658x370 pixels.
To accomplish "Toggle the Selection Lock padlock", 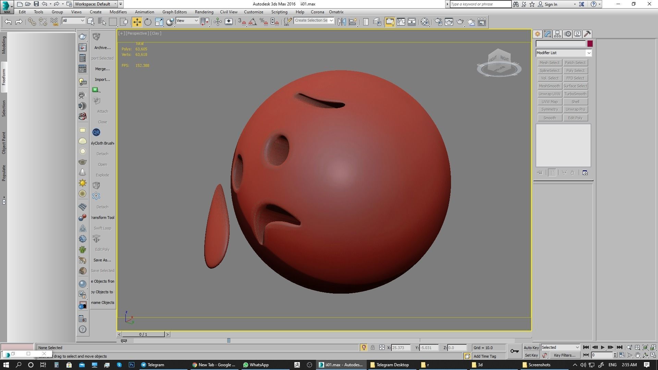I will (373, 347).
